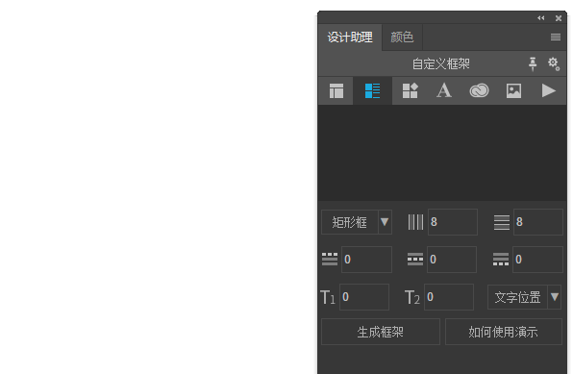Open the 矩形框 dropdown

pos(357,222)
